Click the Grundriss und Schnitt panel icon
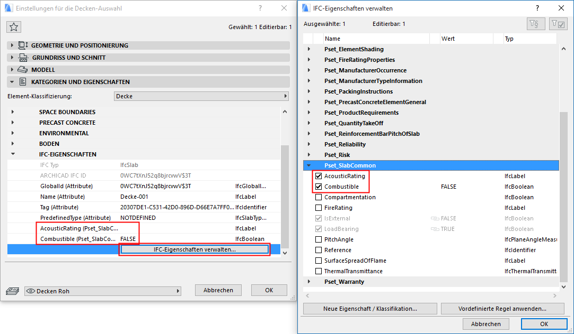The width and height of the screenshot is (574, 334). pos(23,58)
